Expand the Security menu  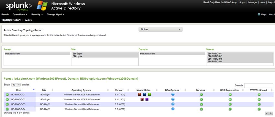(x=37, y=15)
